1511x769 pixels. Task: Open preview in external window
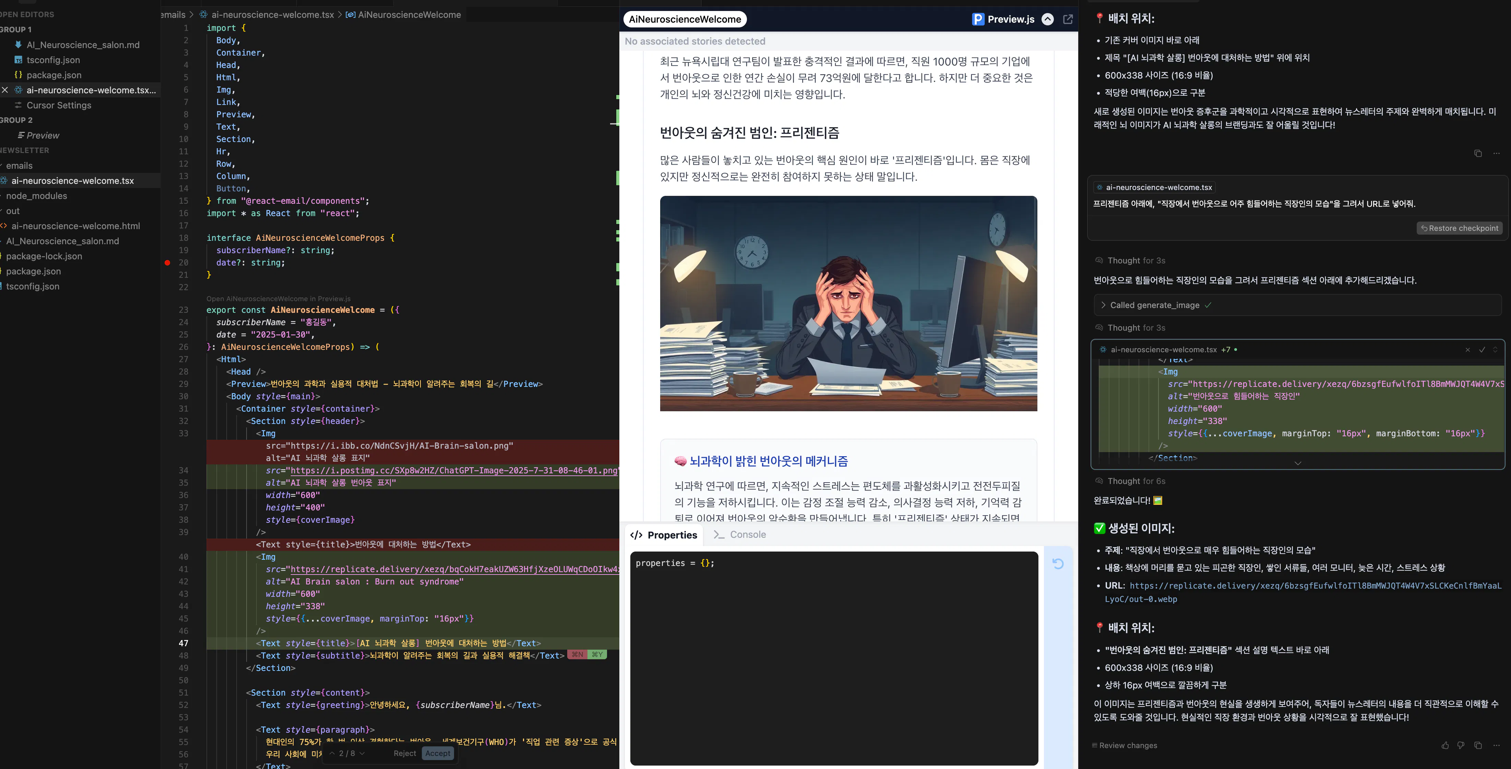pos(1068,19)
